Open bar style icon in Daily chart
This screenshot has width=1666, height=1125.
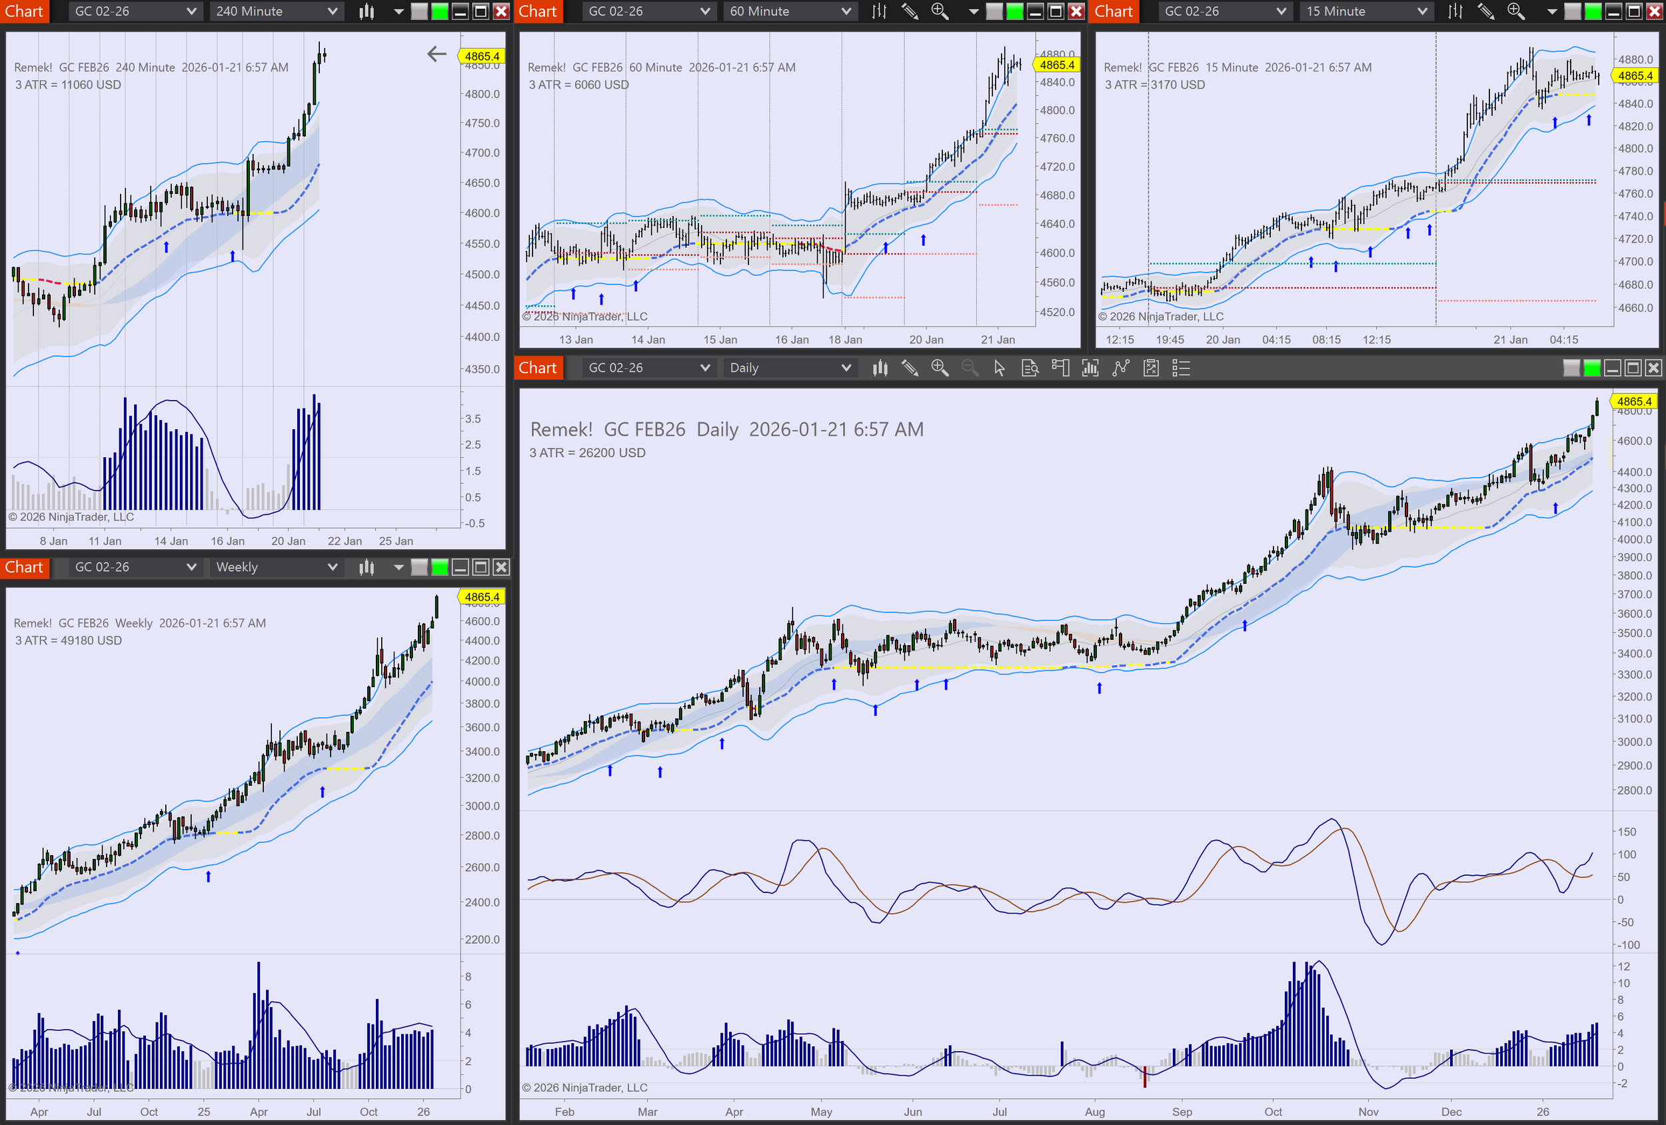(880, 368)
